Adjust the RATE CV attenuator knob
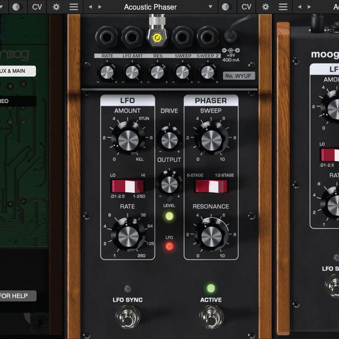This screenshot has width=339, height=339. [x=107, y=72]
